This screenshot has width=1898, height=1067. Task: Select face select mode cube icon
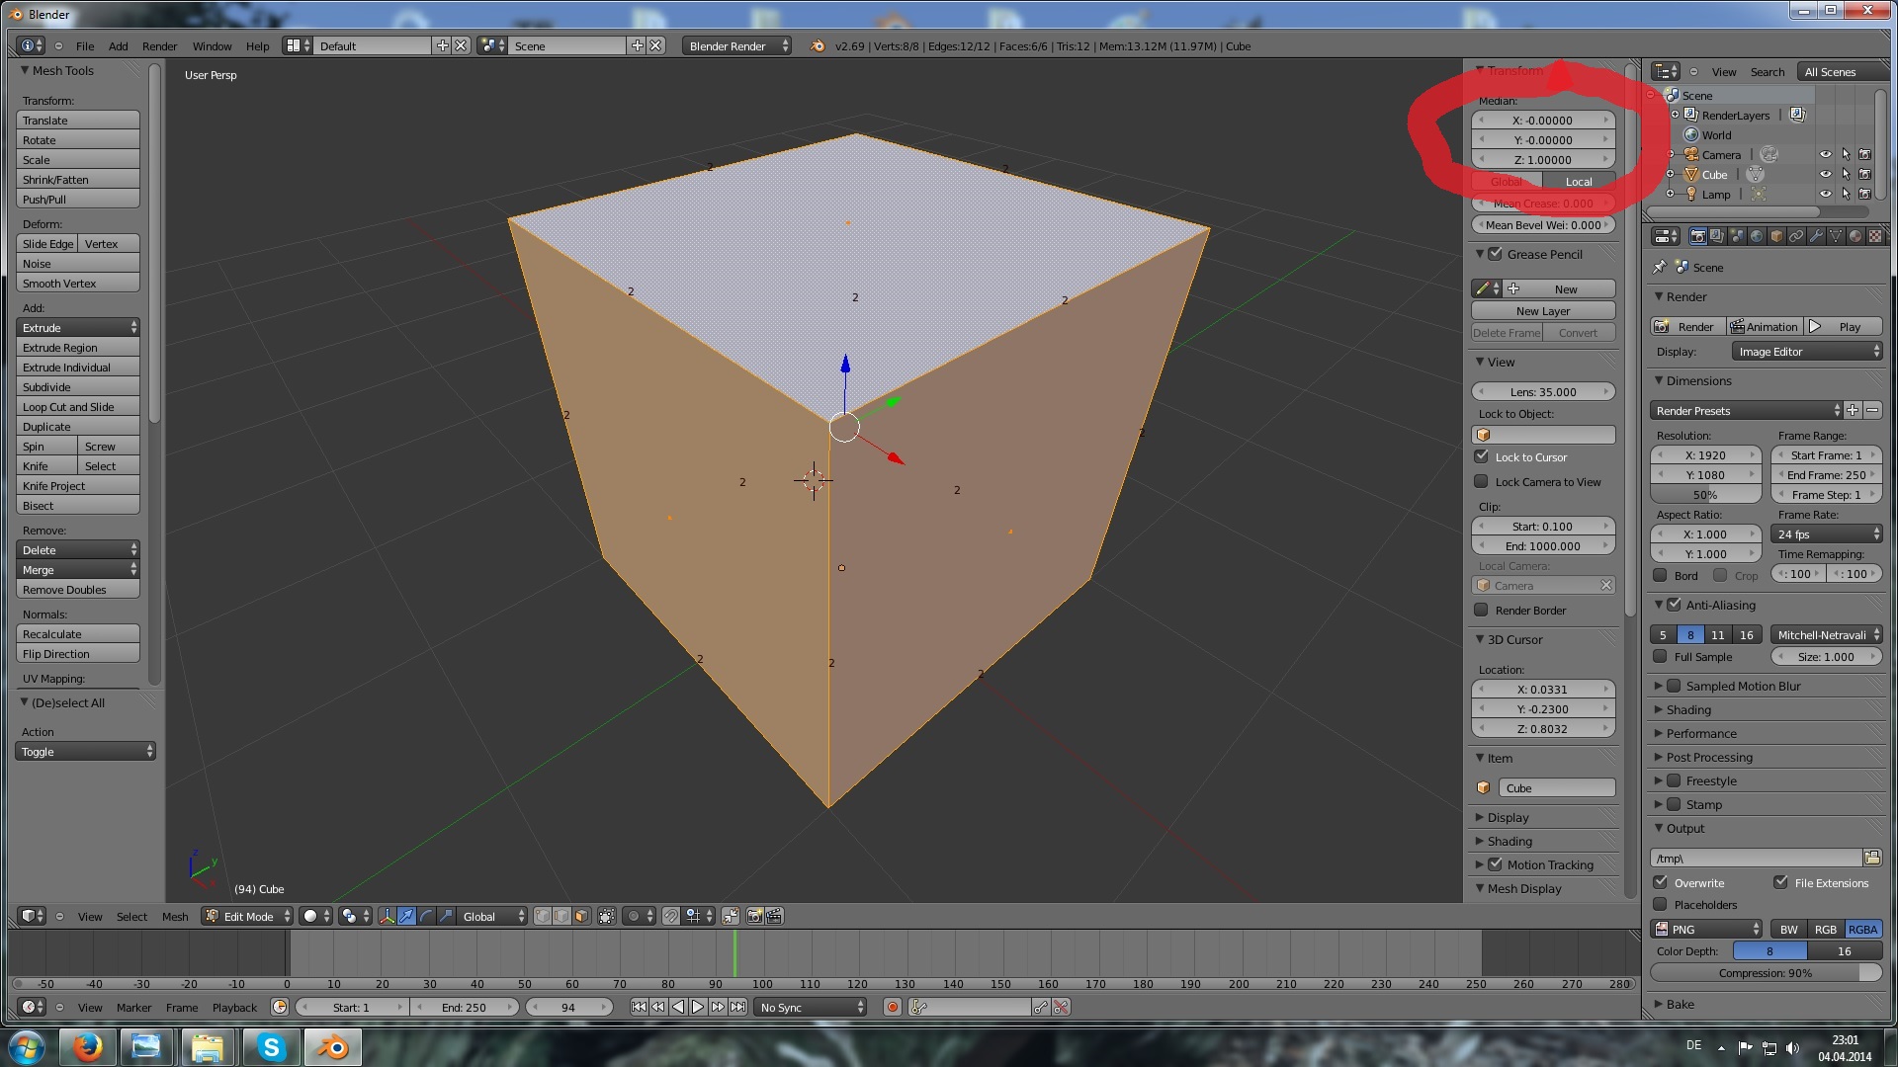click(581, 916)
